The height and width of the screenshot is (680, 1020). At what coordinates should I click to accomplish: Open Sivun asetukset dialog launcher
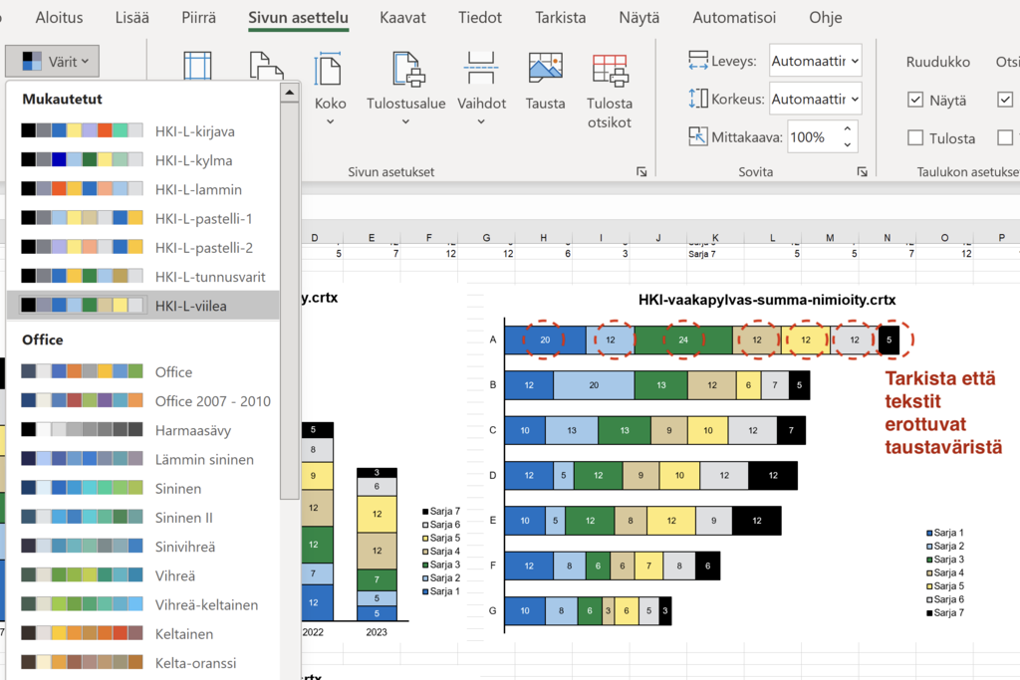click(641, 172)
